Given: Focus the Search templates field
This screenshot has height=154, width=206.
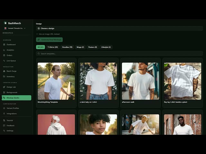Looking at the screenshot, I should (119, 54).
